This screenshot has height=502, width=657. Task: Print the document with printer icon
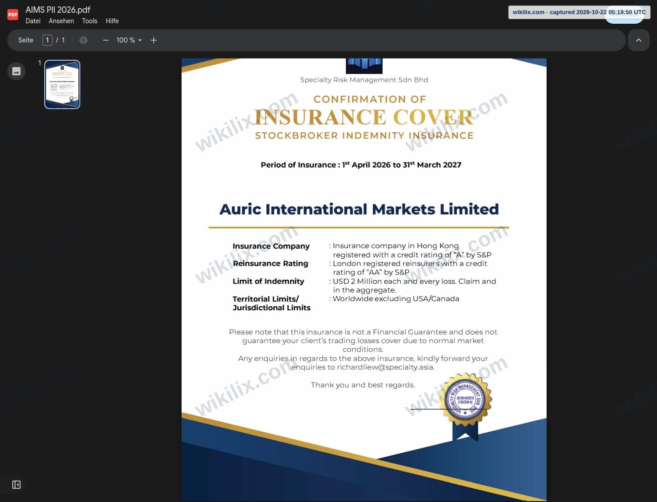click(x=83, y=40)
